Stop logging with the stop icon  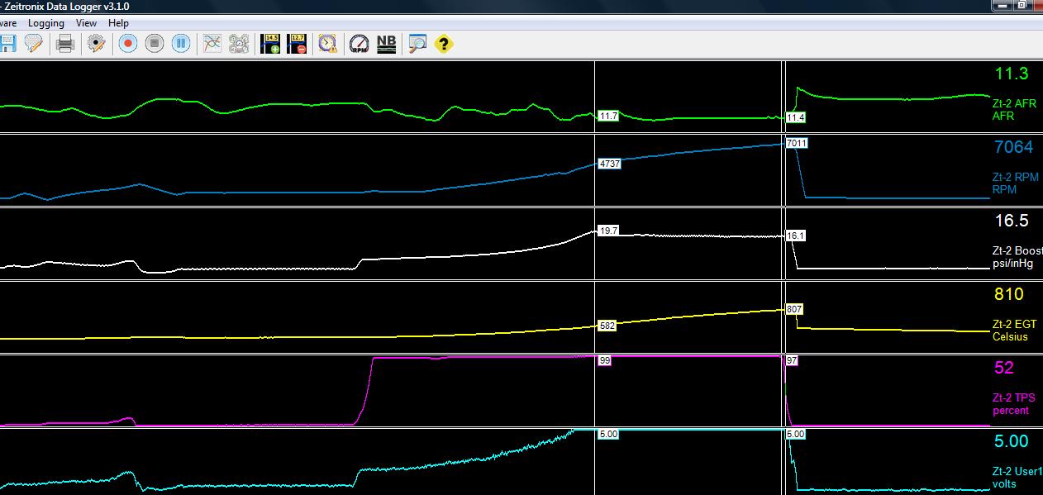pos(154,44)
